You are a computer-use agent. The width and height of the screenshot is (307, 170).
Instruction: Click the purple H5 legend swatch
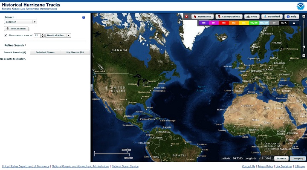204,23
